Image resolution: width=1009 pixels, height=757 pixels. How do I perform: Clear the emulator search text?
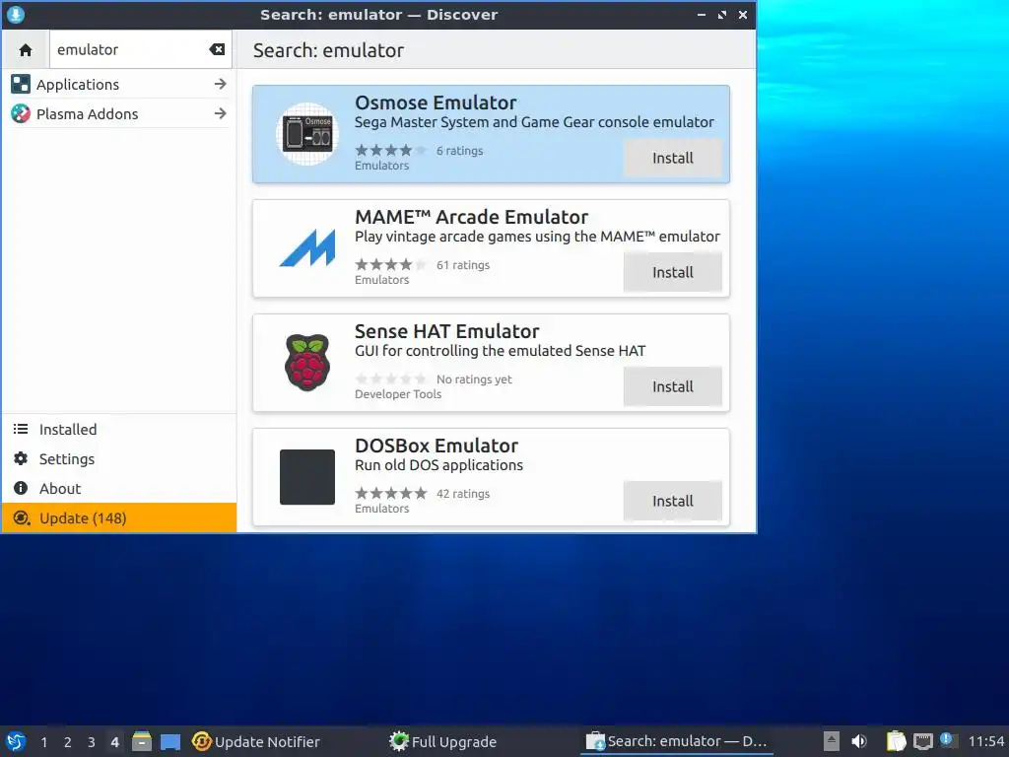coord(217,49)
